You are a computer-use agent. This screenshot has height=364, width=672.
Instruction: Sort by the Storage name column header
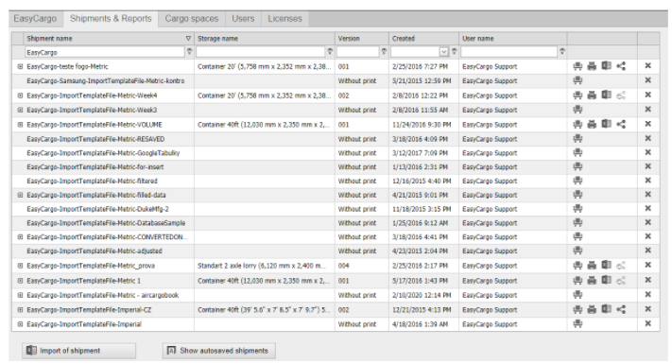[264, 38]
